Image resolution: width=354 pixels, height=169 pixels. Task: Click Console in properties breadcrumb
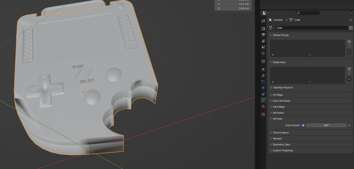click(278, 20)
